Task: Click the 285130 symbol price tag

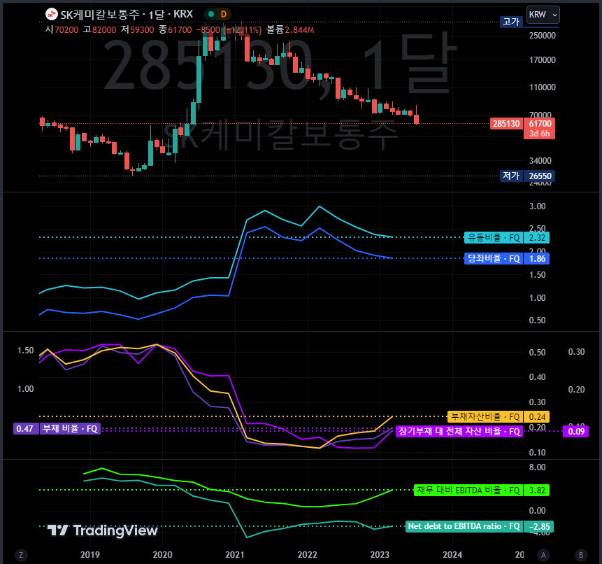Action: pyautogui.click(x=506, y=124)
